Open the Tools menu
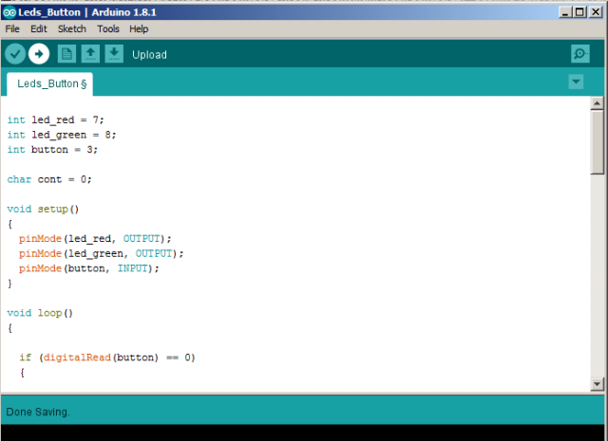This screenshot has width=608, height=441. (x=108, y=29)
